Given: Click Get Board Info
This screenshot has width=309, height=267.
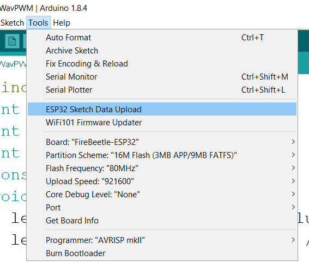Looking at the screenshot, I should 162,220.
